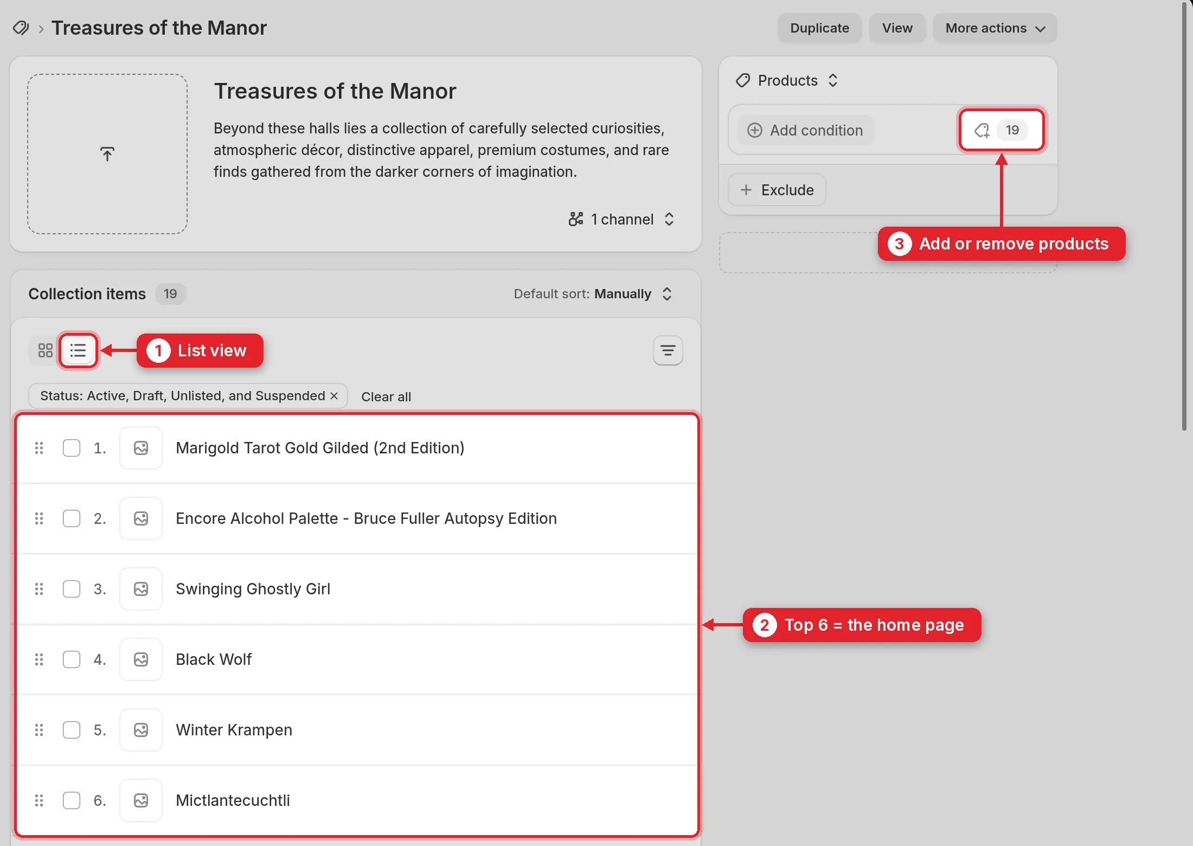Open the More actions dropdown
This screenshot has height=846, width=1193.
tap(995, 28)
